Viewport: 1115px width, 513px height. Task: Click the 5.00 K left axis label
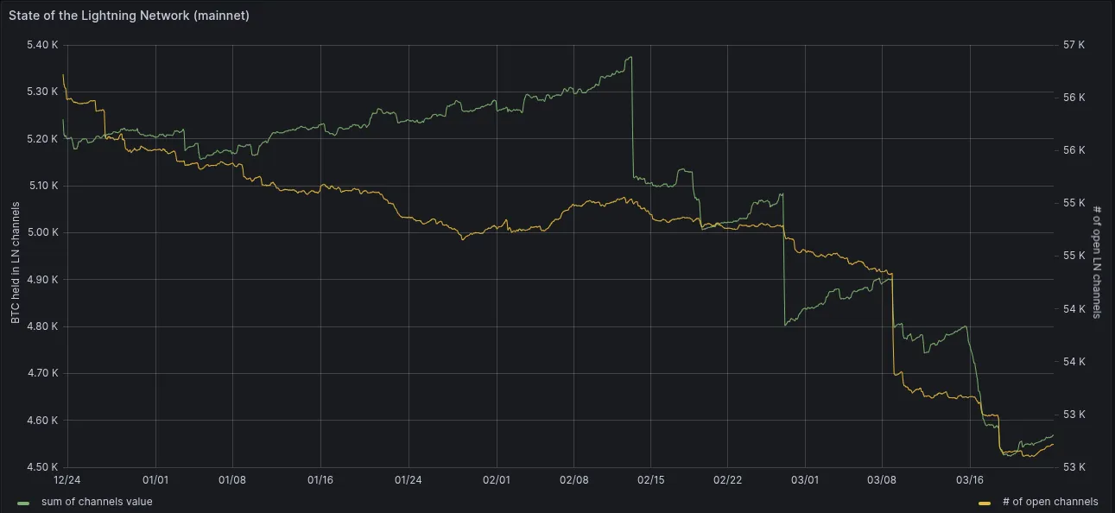point(41,232)
